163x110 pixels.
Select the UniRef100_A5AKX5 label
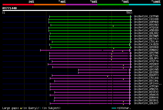[x=146, y=95]
